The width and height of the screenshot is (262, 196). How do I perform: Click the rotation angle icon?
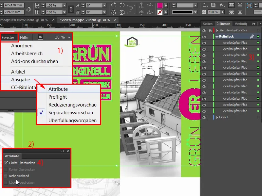pos(78,6)
